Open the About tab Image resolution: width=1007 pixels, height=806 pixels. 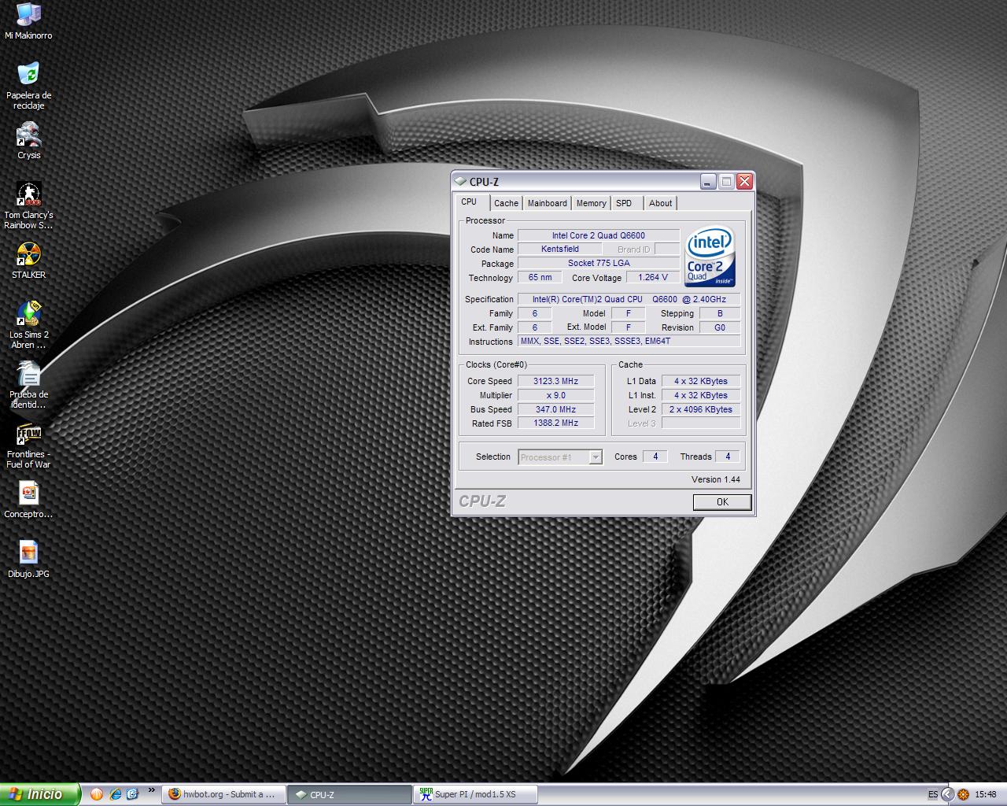pos(660,203)
